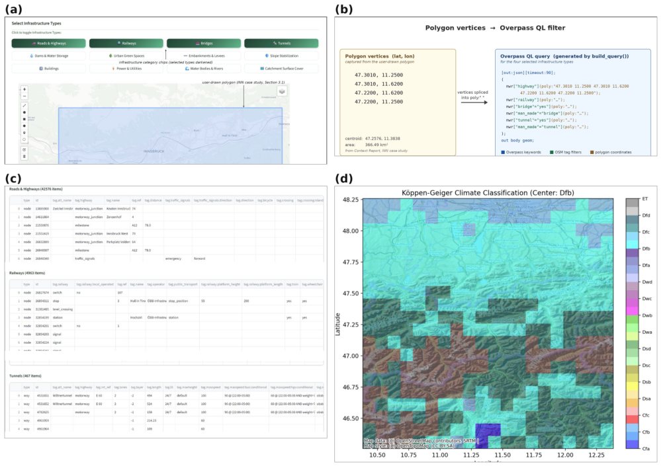
Task: Click the tag.maxspeed column header in Tunnels table
Action: (x=211, y=387)
